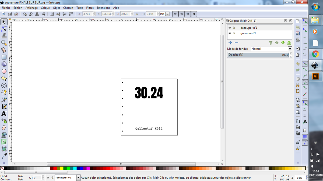Select the node editing tool

(x=4, y=29)
